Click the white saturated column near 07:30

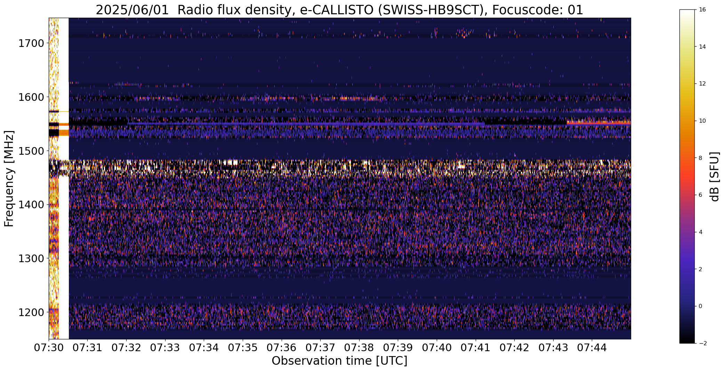[64, 178]
